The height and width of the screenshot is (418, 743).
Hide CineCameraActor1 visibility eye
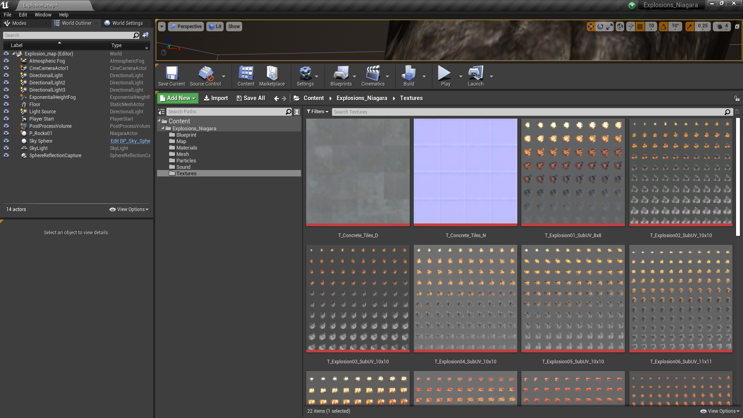6,68
